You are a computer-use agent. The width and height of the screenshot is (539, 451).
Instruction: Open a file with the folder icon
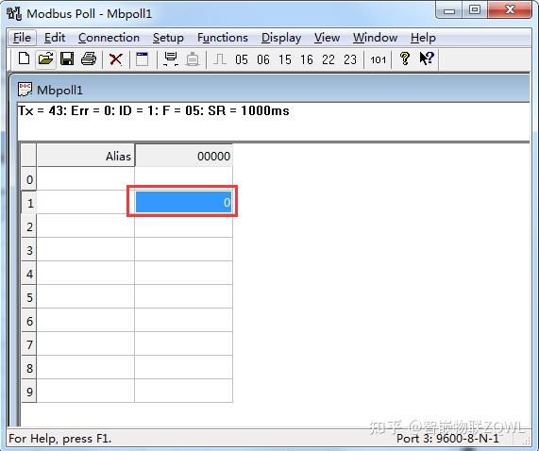[45, 59]
